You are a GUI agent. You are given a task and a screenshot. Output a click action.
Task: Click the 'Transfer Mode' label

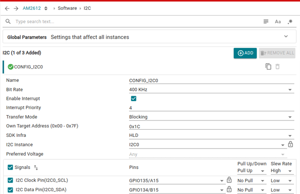click(x=22, y=117)
